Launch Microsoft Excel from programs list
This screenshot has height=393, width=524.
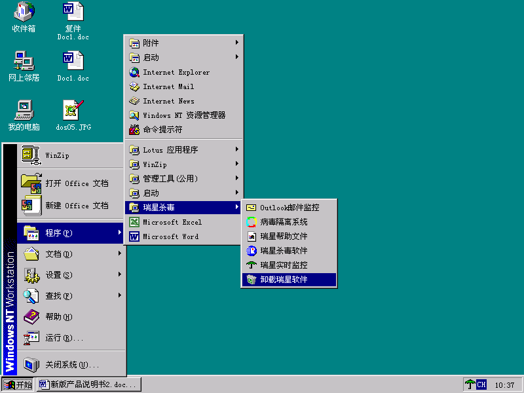183,222
